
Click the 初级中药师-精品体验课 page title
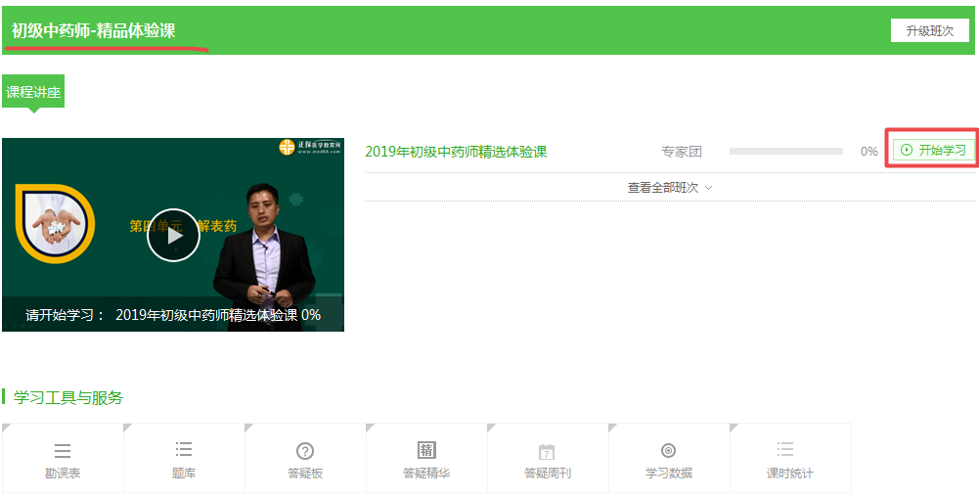pos(94,30)
